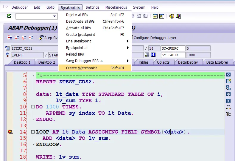Select Reload BPs menu entry
This screenshot has height=161, width=235.
coord(95,54)
